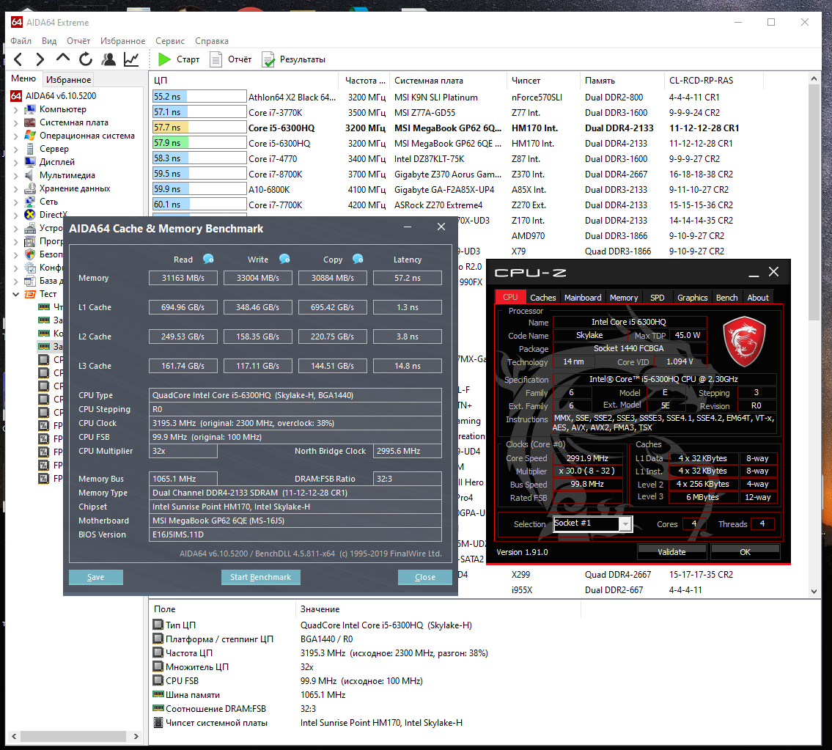Click Close in the Cache & Memory Benchmark
The height and width of the screenshot is (750, 832).
424,577
